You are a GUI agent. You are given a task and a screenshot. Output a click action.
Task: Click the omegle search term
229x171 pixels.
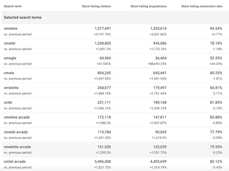10,58
